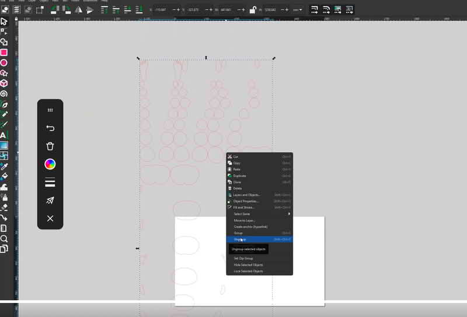467x317 pixels.
Task: Click the undo arrow on the floating panel
Action: 50,128
